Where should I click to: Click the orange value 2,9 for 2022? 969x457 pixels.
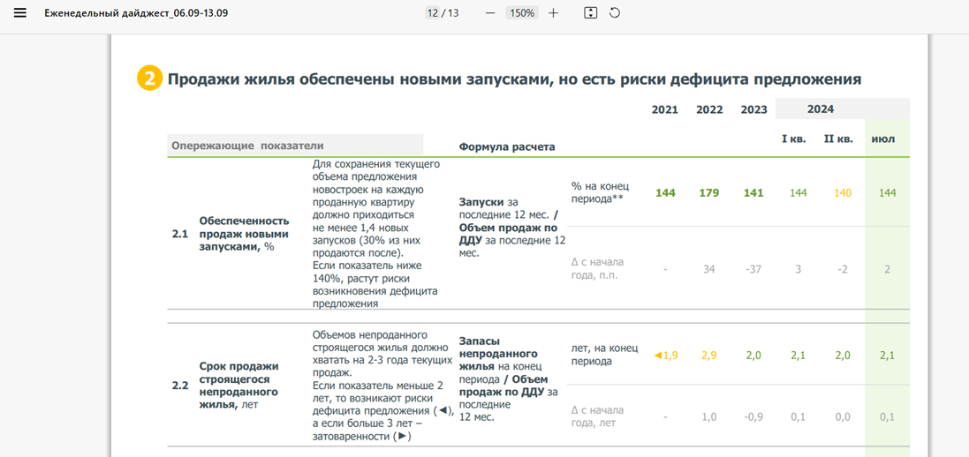pyautogui.click(x=709, y=355)
